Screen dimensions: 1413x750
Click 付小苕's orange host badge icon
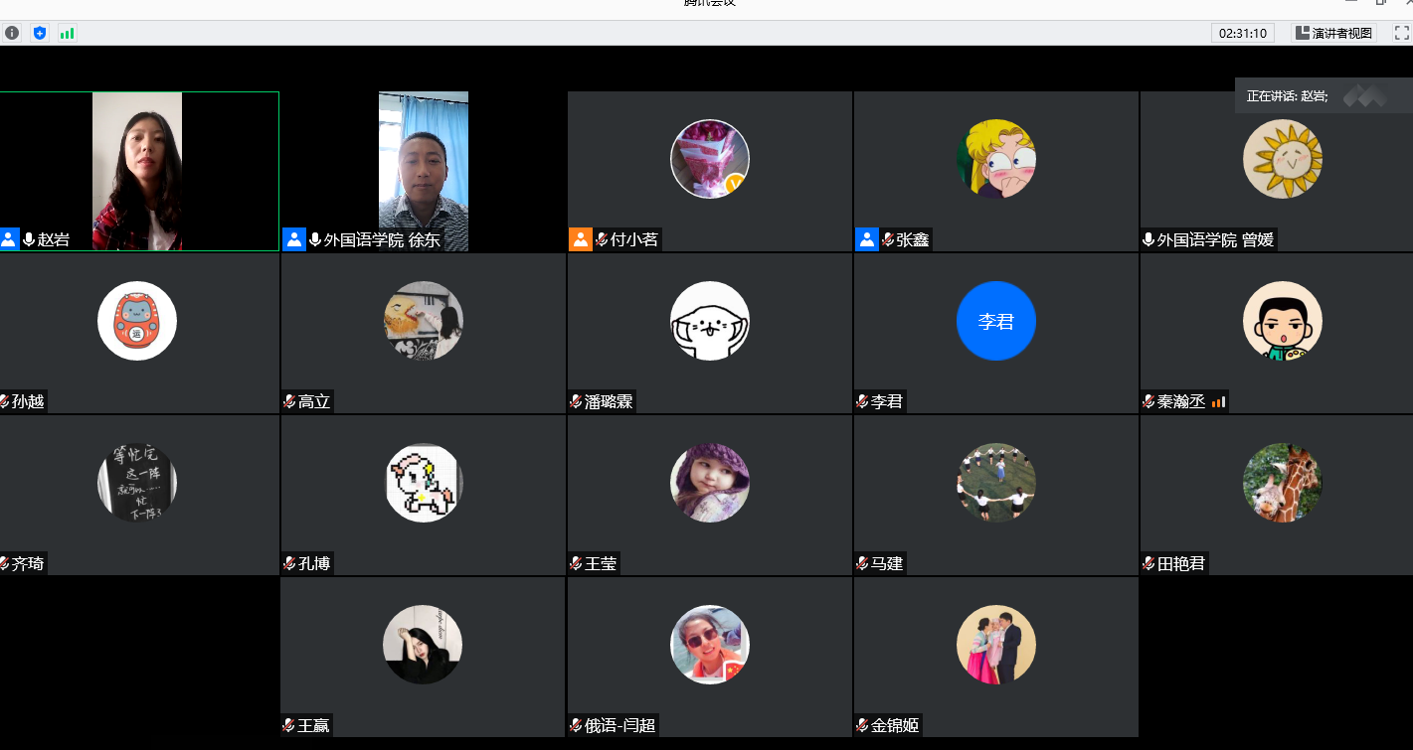(581, 238)
